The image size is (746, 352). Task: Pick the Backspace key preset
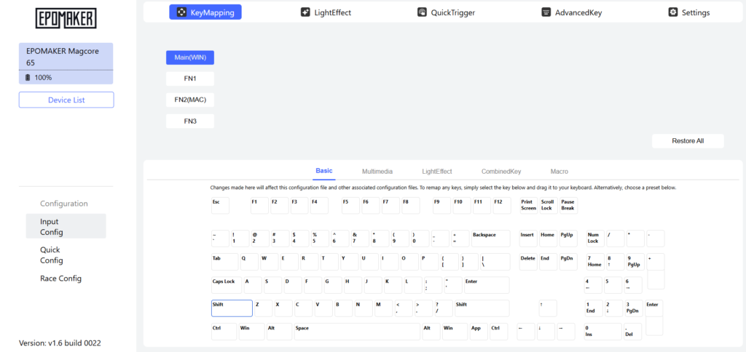490,239
